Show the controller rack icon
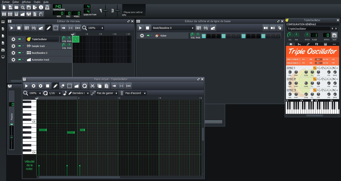The width and height of the screenshot is (341, 181). point(41,14)
